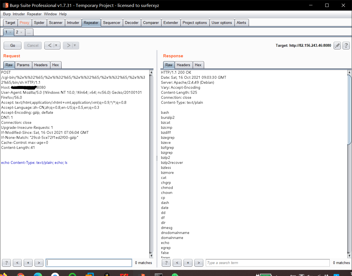This screenshot has width=352, height=276.
Task: Click the 'HTTP/1.1 200 OK' response line
Action: (176, 72)
